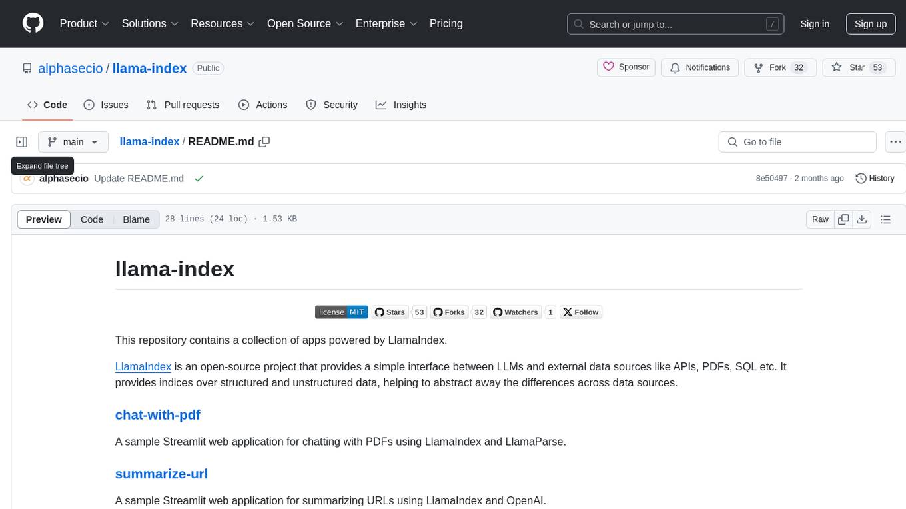Switch to the Insights tab
906x509 pixels.
tap(401, 105)
